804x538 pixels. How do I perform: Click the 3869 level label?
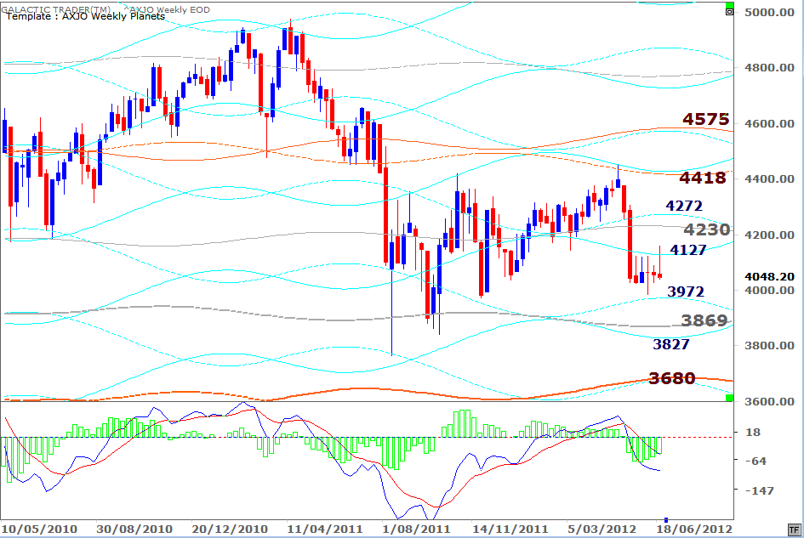704,320
